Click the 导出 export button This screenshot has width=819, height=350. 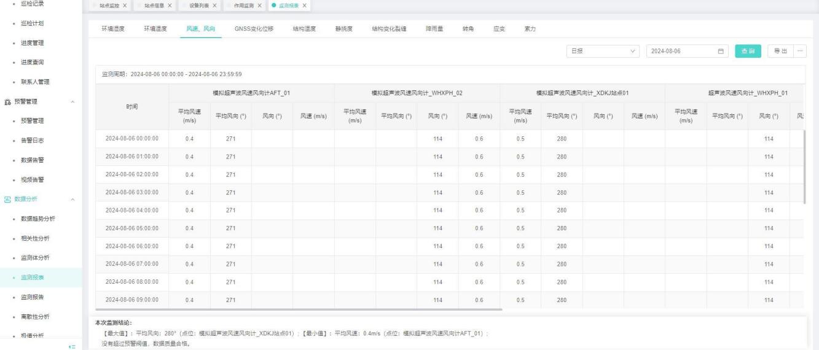(x=780, y=52)
